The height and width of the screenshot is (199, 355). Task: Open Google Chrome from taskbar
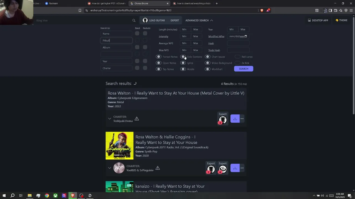coord(47,196)
